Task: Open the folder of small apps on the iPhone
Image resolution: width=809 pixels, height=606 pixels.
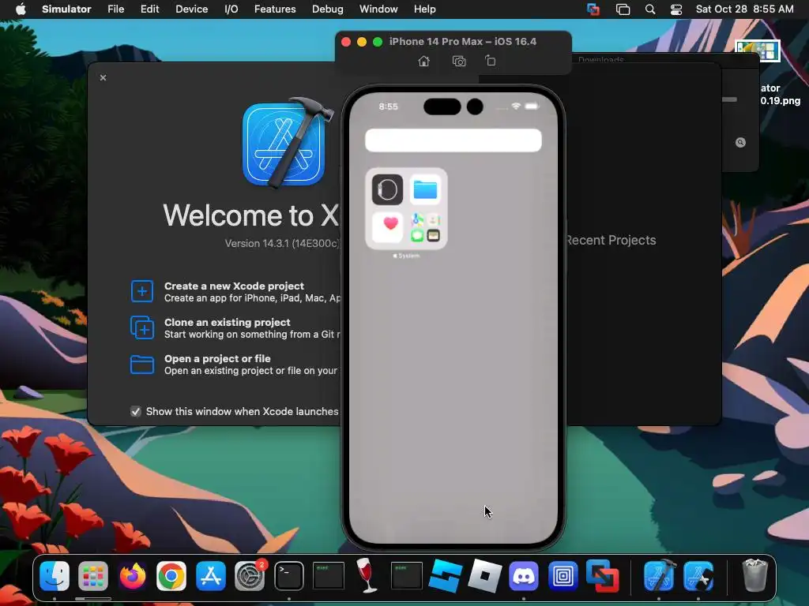Action: click(426, 228)
